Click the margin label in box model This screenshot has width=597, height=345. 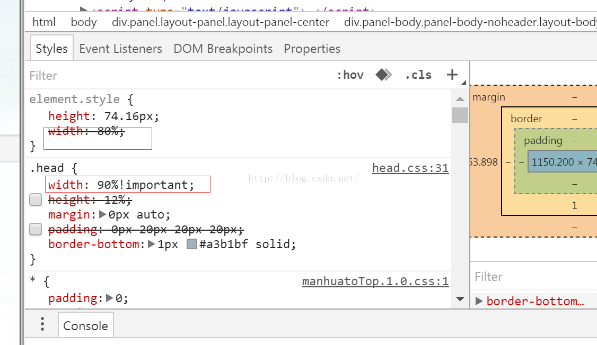click(489, 97)
